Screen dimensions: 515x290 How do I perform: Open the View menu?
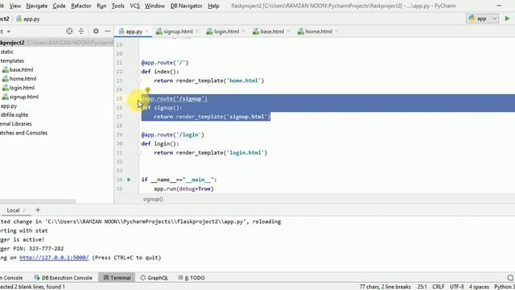pyautogui.click(x=14, y=6)
